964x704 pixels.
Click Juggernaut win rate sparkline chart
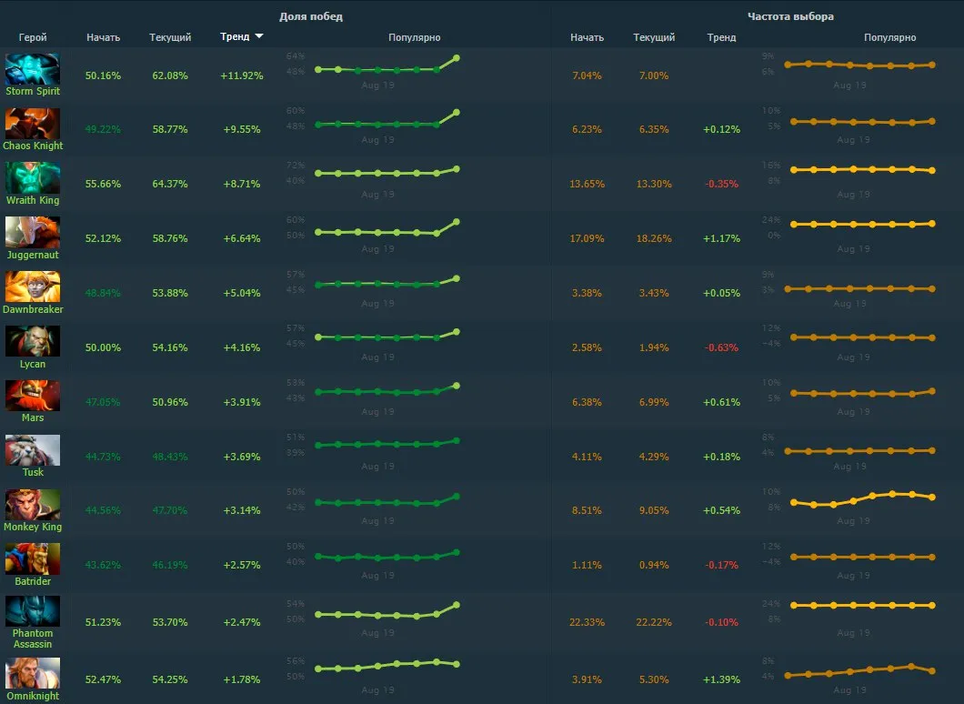387,227
